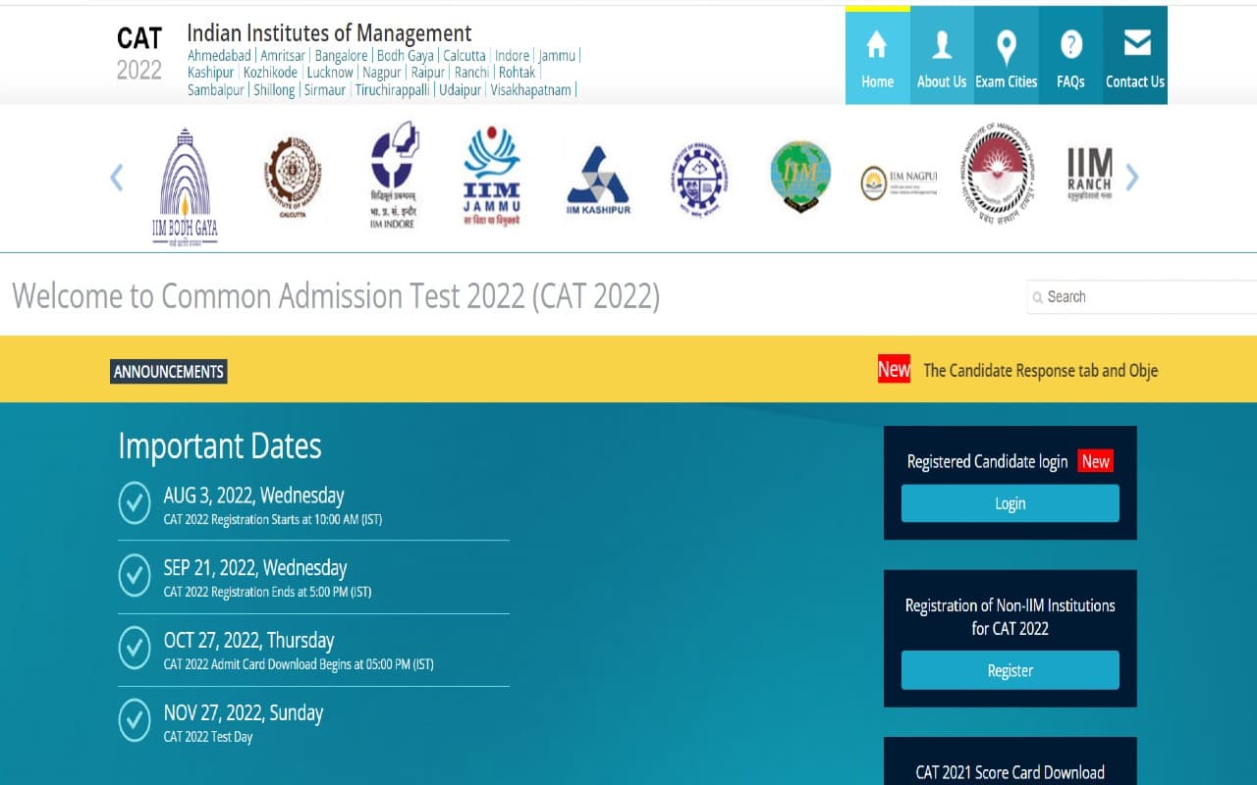Click the IIM Indore logo

tap(393, 177)
